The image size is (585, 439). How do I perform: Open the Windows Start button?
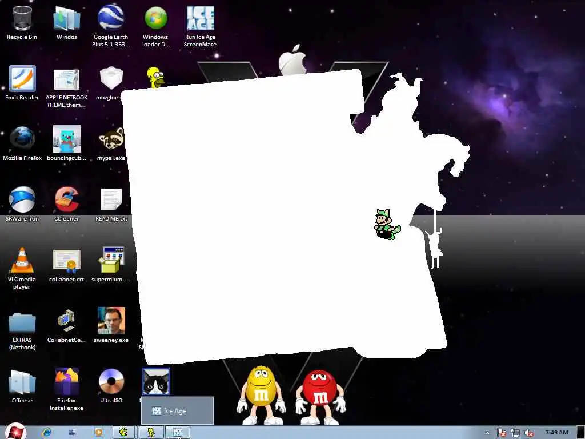15,432
